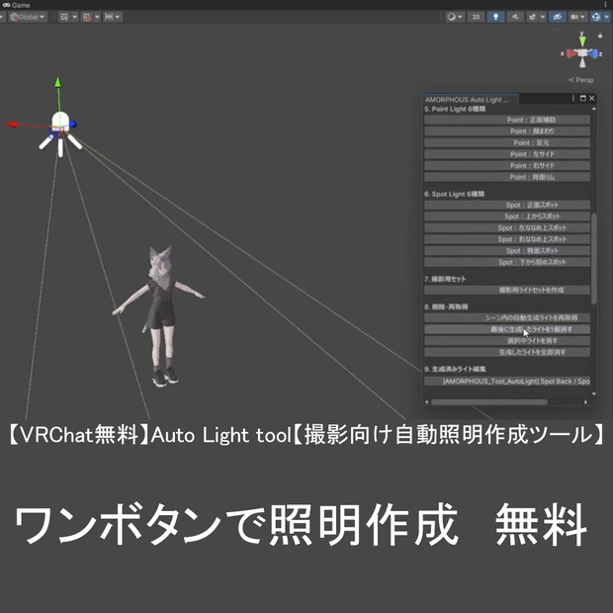Open Game window kebab menu
The height and width of the screenshot is (613, 613).
coord(605,5)
